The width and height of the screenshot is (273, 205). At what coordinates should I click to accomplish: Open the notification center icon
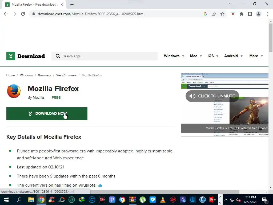(265, 200)
